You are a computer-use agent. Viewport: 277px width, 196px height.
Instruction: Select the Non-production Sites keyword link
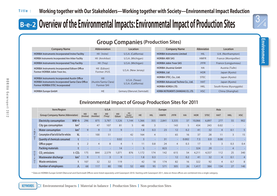coord(156,186)
